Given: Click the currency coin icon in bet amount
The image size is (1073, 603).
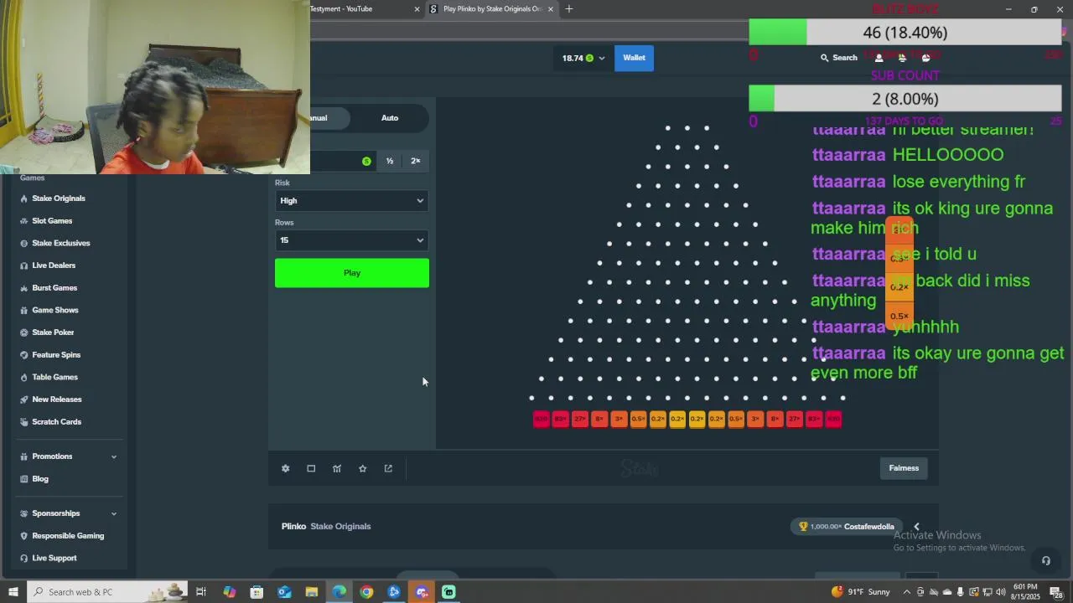Looking at the screenshot, I should click(366, 161).
